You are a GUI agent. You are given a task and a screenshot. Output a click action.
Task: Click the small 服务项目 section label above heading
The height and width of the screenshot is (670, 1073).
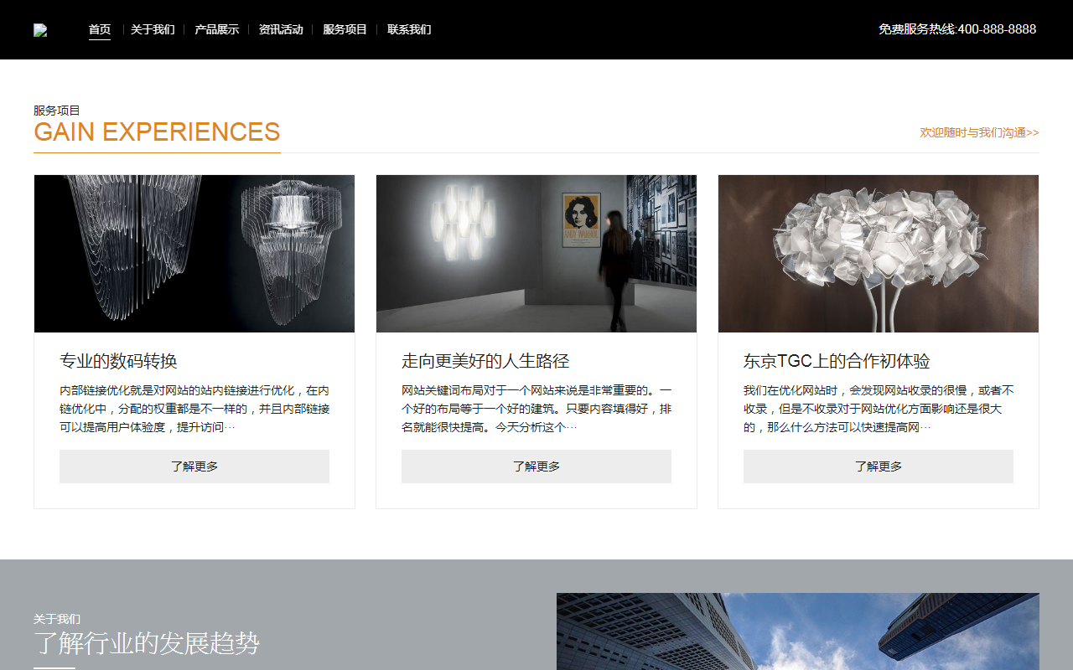[57, 111]
